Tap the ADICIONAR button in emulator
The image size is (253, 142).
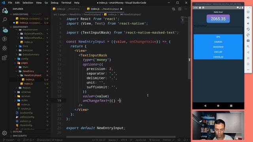point(218,47)
